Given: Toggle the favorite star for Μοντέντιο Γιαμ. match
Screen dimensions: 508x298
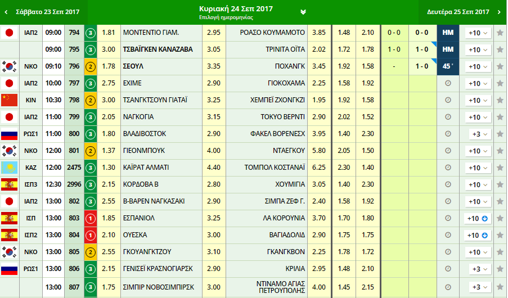Looking at the screenshot, I should click(500, 33).
